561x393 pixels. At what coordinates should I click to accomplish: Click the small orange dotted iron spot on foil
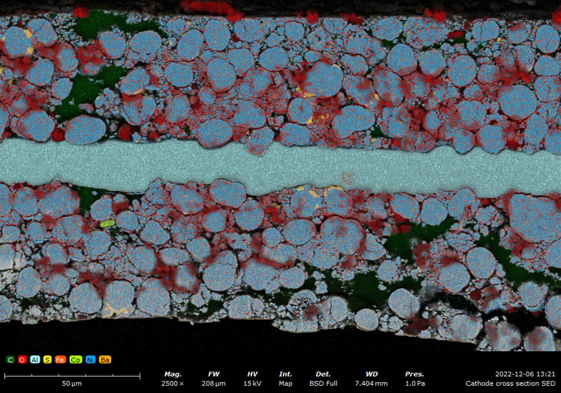click(347, 179)
